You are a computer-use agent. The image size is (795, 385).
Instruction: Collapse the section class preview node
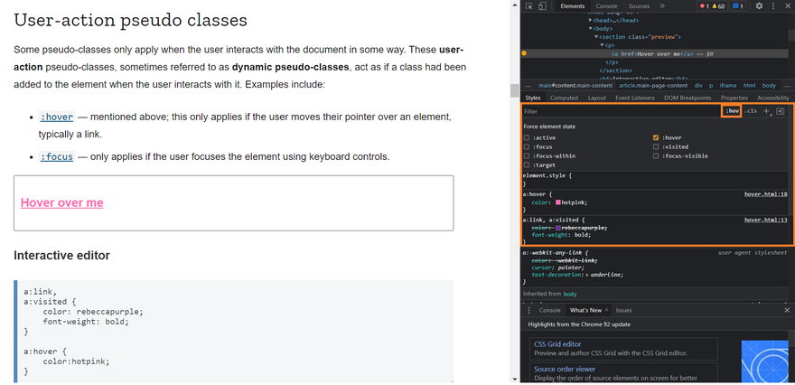[x=597, y=36]
